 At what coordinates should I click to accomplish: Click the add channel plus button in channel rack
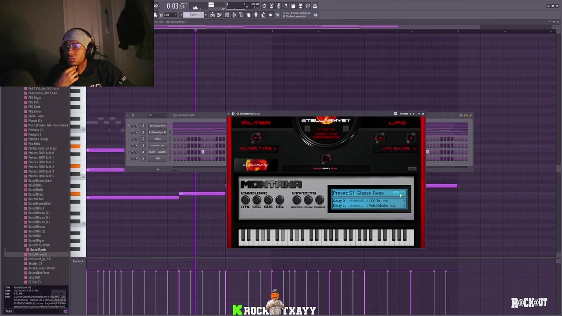(158, 169)
